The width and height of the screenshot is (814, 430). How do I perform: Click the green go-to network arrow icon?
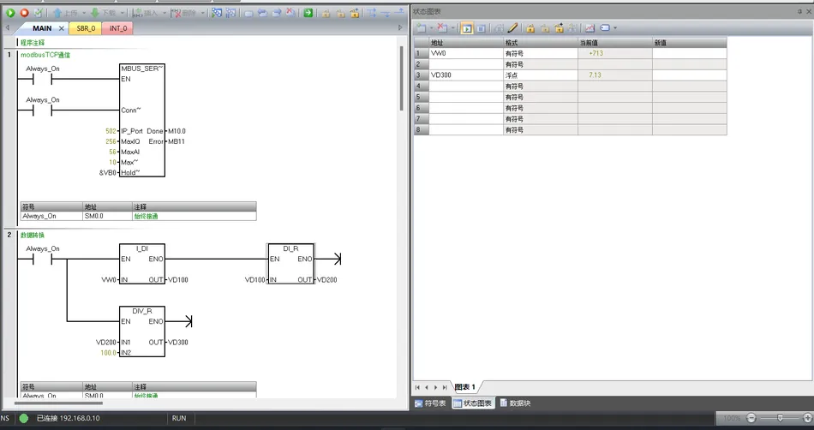[308, 13]
